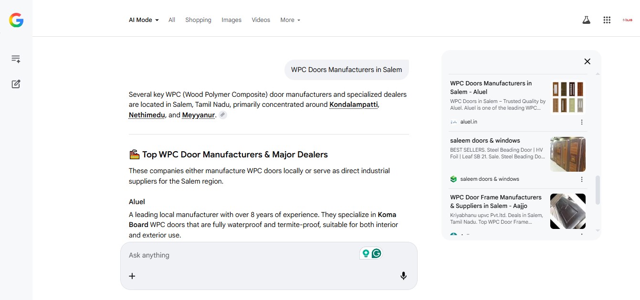Switch to the Videos tab

click(x=261, y=20)
